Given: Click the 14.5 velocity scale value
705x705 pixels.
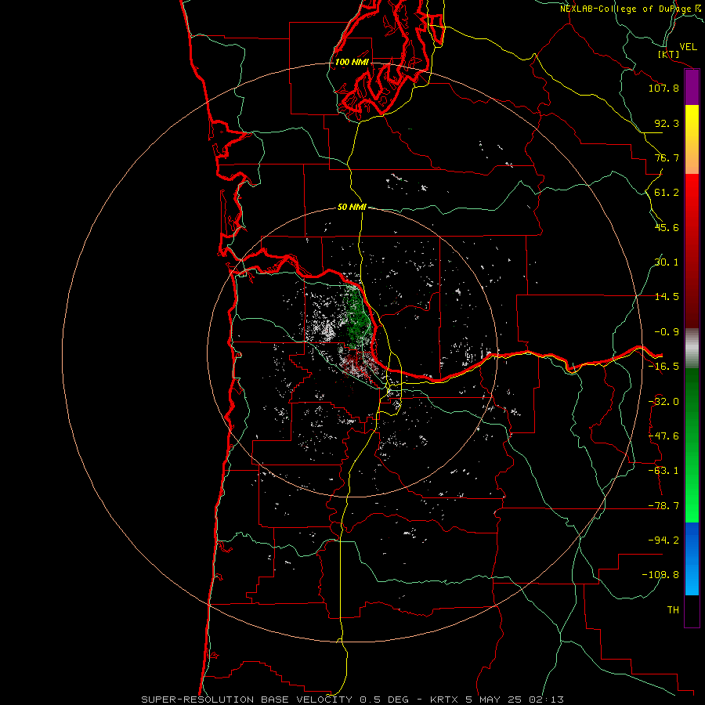Looking at the screenshot, I should pyautogui.click(x=667, y=296).
